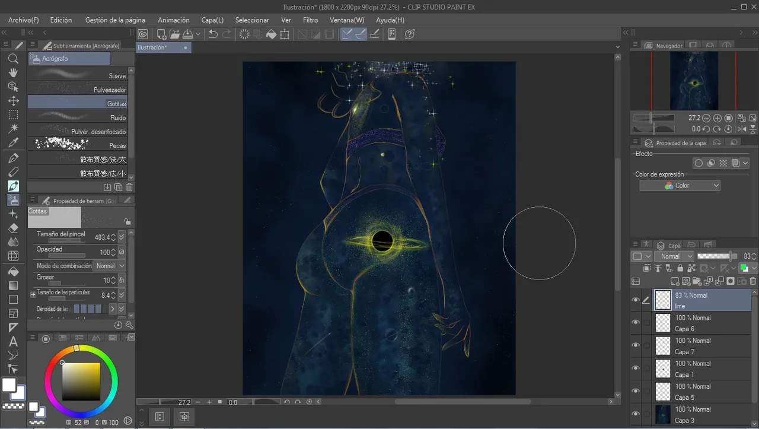The height and width of the screenshot is (429, 759).
Task: Open the Efecto options dropdown arrow
Action: (x=745, y=163)
